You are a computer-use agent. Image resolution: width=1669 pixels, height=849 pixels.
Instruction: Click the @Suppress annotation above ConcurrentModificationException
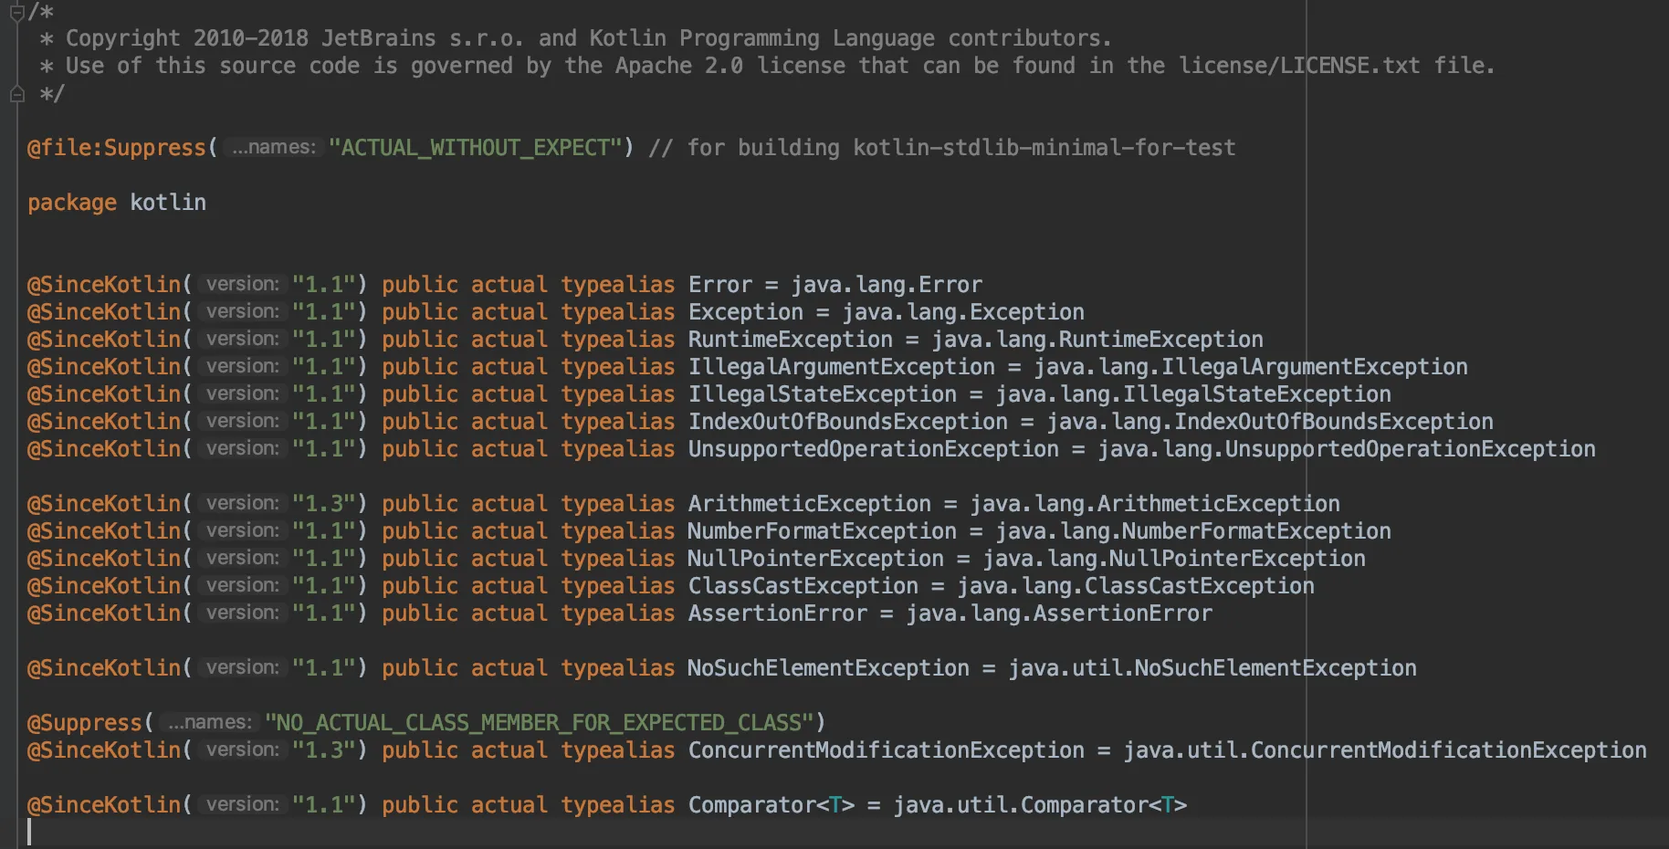click(x=85, y=723)
